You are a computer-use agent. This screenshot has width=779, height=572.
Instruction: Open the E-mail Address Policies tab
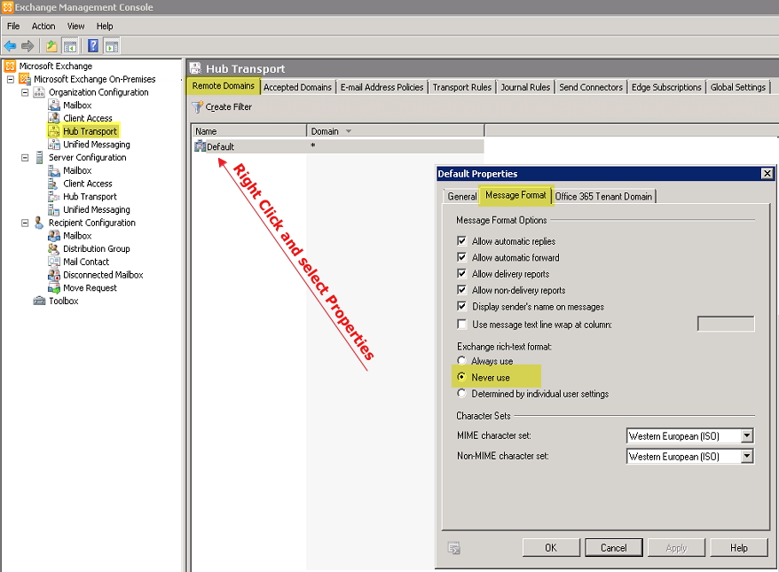pos(382,88)
